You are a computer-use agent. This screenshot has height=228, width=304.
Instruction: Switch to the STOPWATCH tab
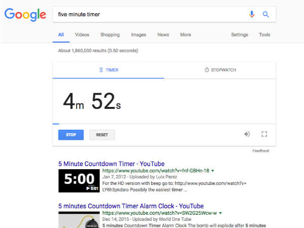point(220,70)
